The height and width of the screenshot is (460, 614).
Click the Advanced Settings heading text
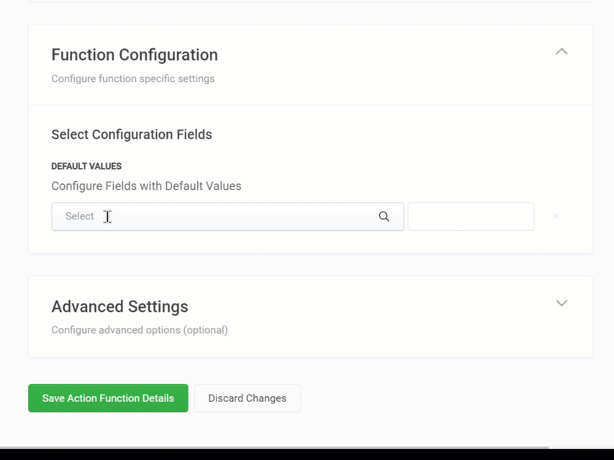coord(120,306)
